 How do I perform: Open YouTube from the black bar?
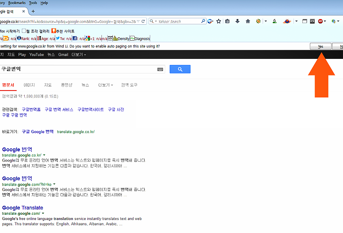coord(37,54)
